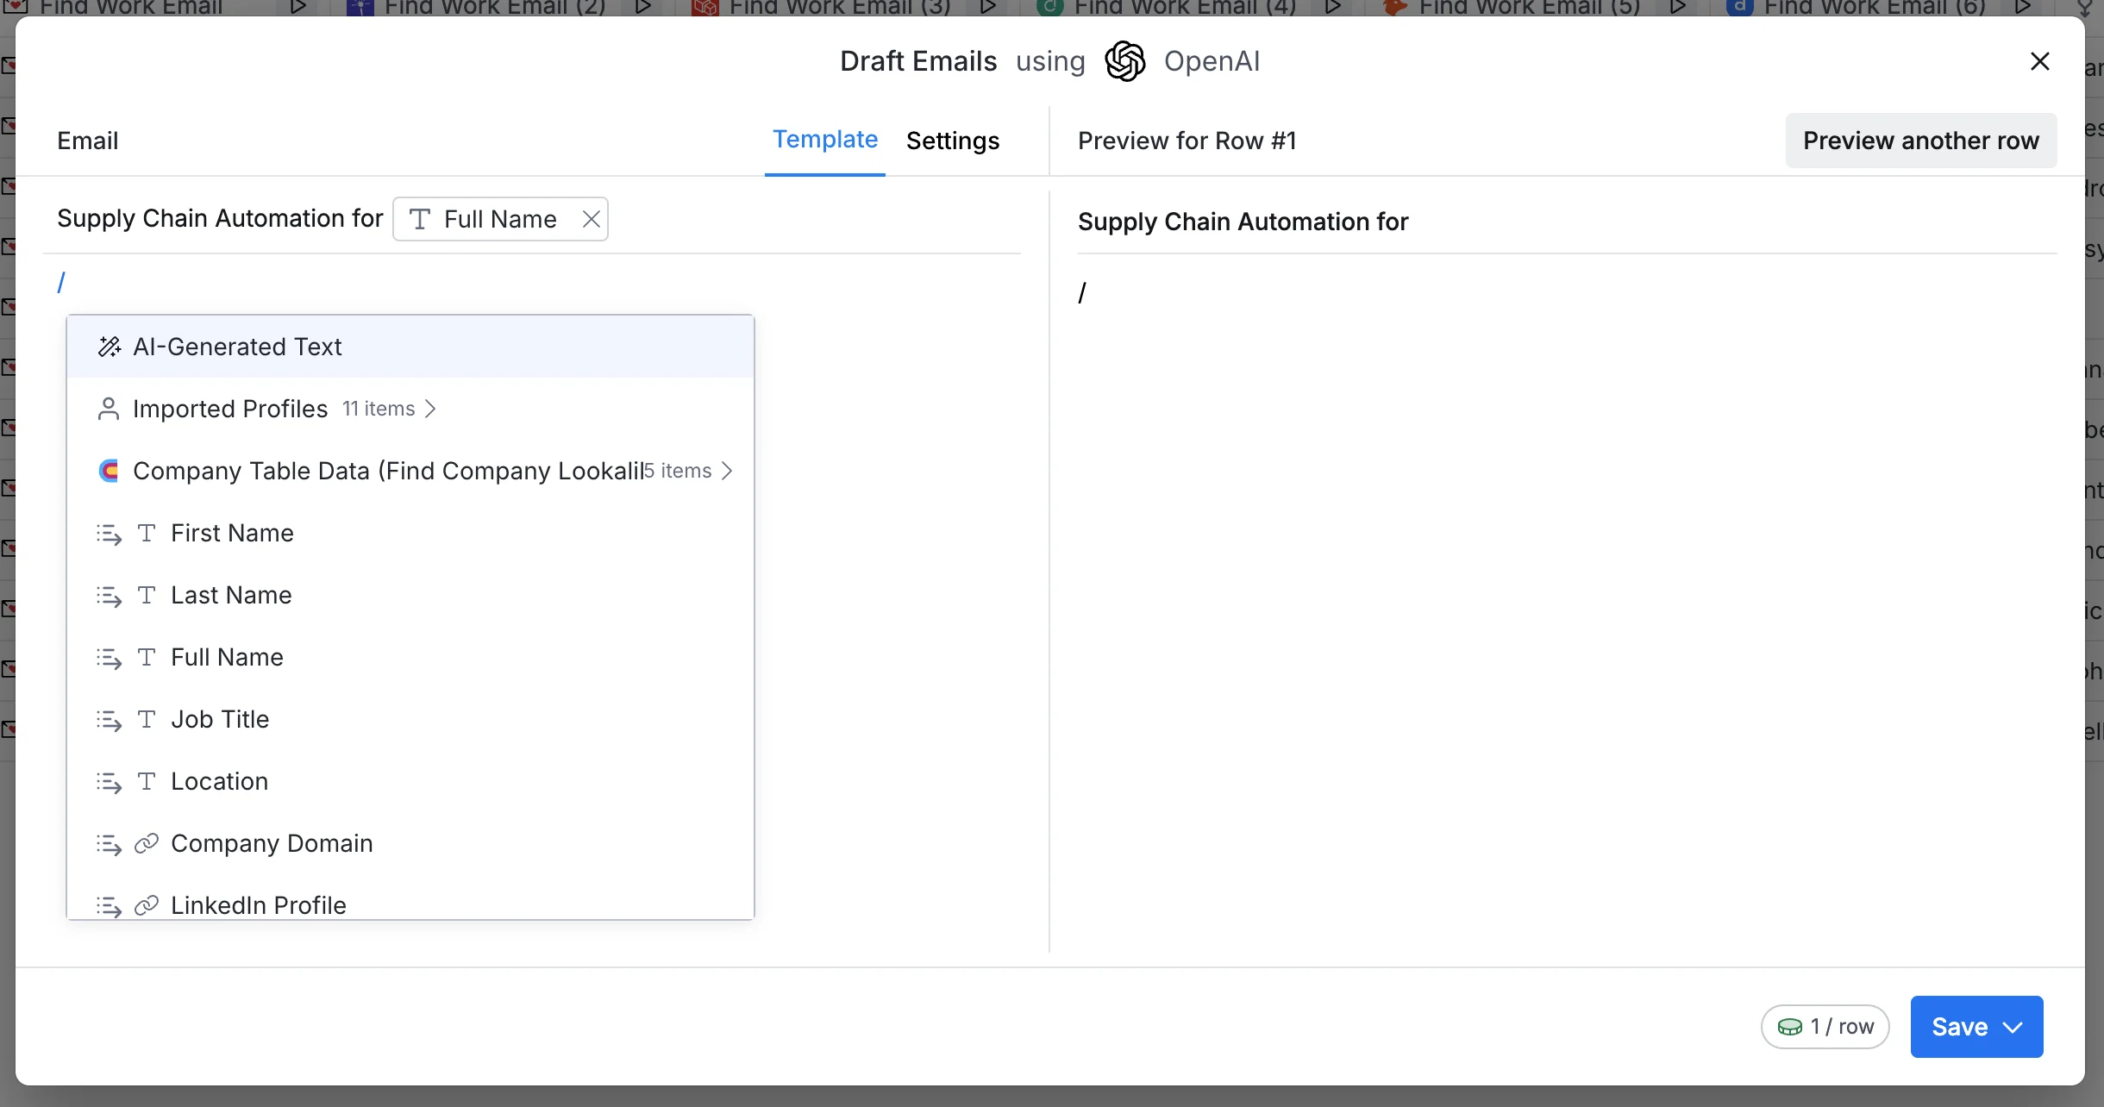This screenshot has height=1107, width=2104.
Task: Choose Job Title from the variable list
Action: (x=220, y=719)
